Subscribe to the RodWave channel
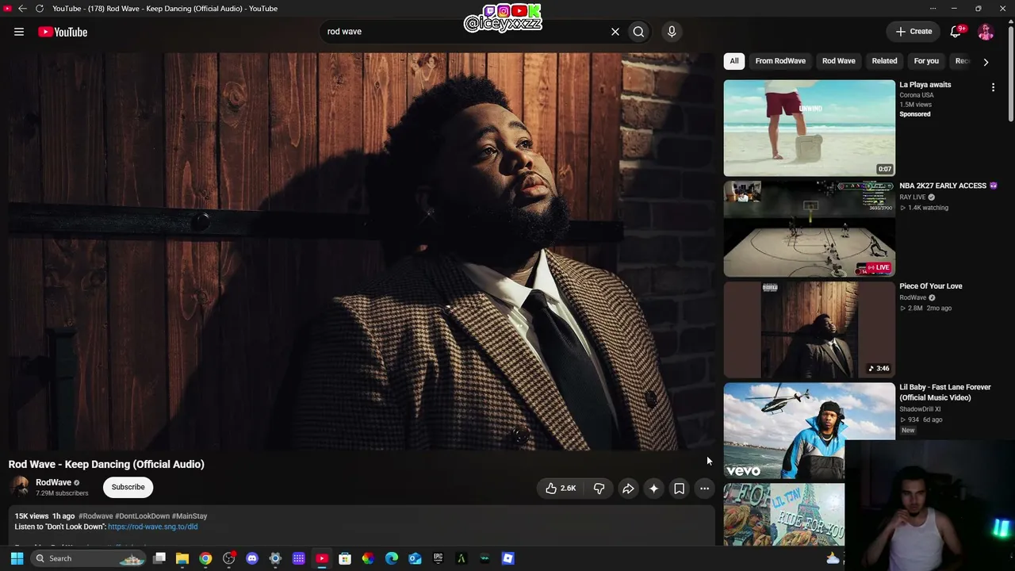Image resolution: width=1015 pixels, height=571 pixels. click(128, 487)
